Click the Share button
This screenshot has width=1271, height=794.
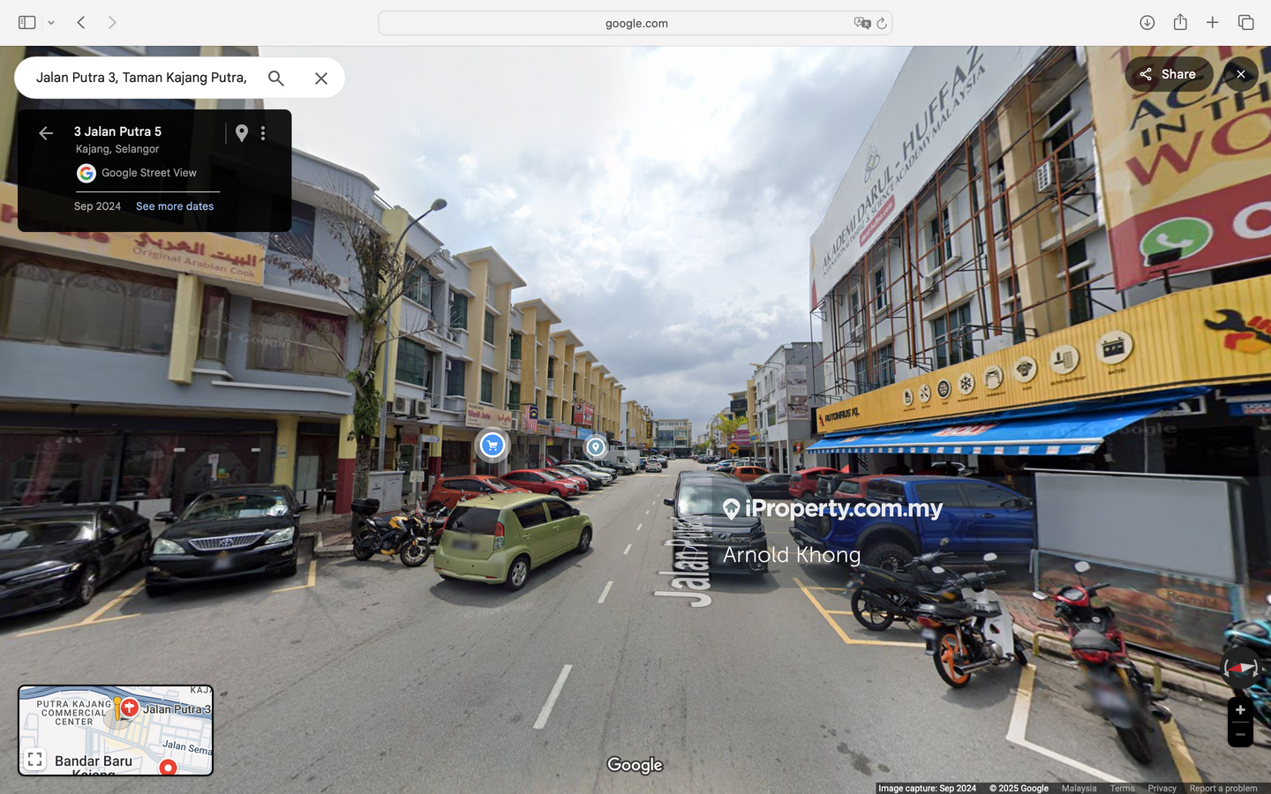click(x=1168, y=74)
